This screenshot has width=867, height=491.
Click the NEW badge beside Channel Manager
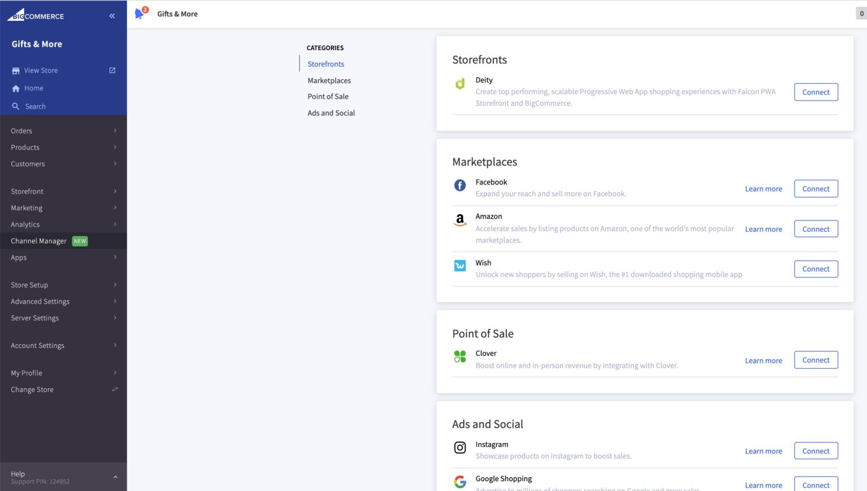coord(80,241)
